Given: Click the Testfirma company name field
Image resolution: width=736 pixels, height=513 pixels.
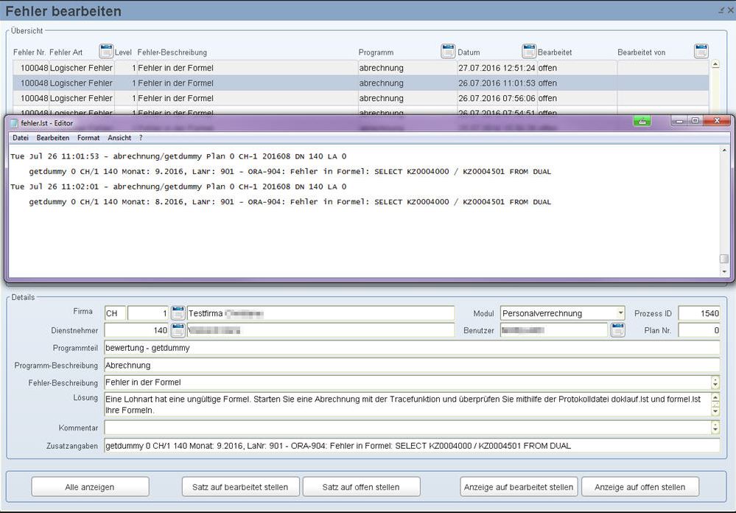Looking at the screenshot, I should coord(320,313).
